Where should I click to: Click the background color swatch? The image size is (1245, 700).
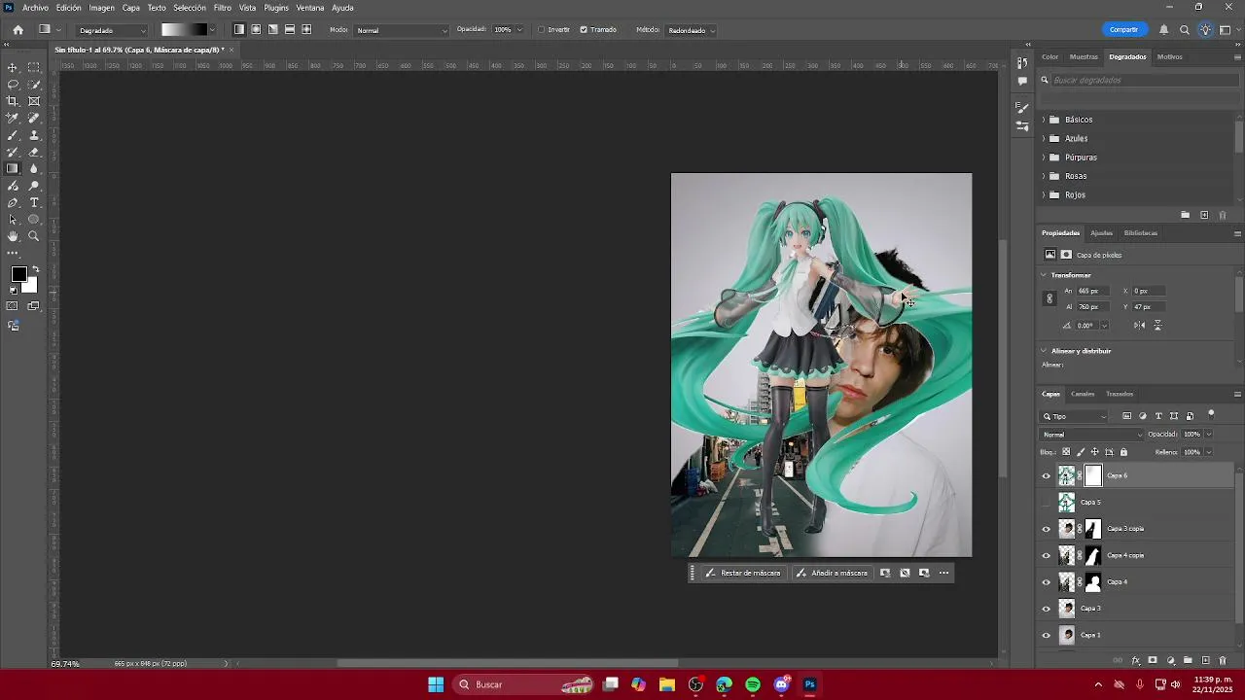pos(31,287)
